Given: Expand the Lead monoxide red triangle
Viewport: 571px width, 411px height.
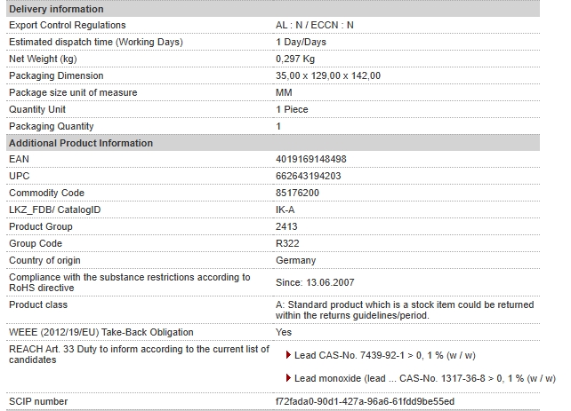Looking at the screenshot, I should 288,378.
